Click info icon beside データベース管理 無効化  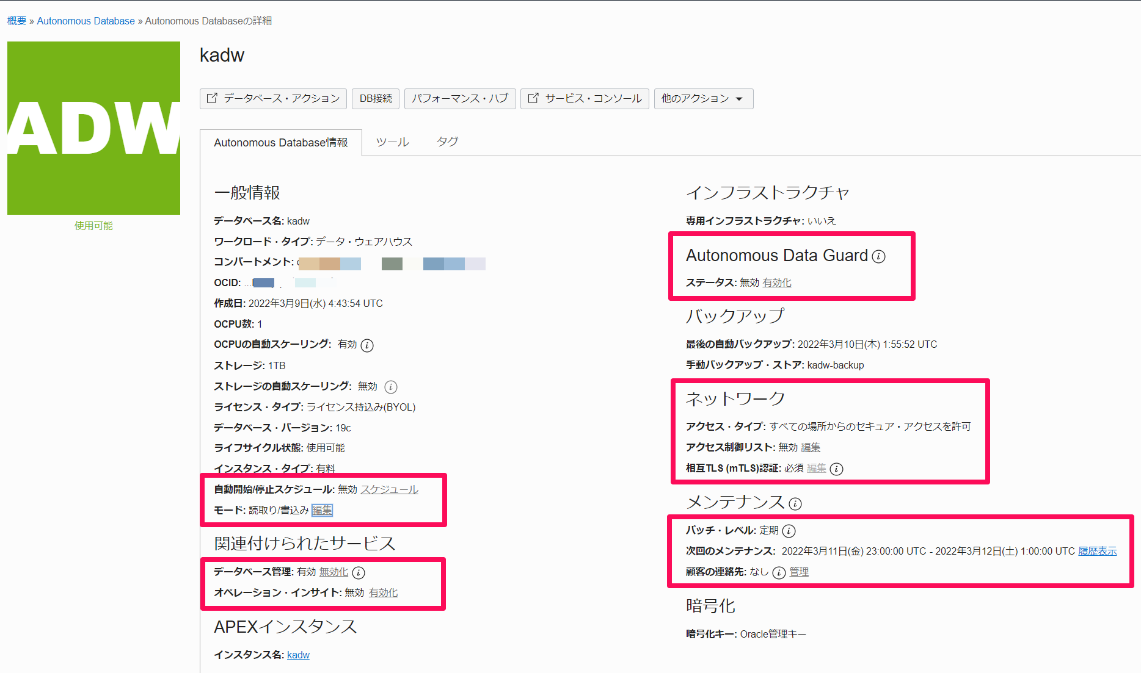click(359, 572)
